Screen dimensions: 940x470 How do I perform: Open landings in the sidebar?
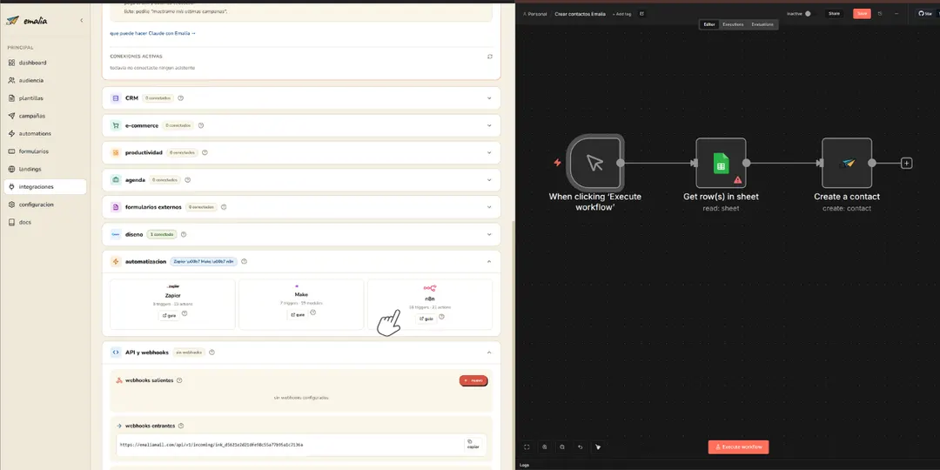coord(30,169)
